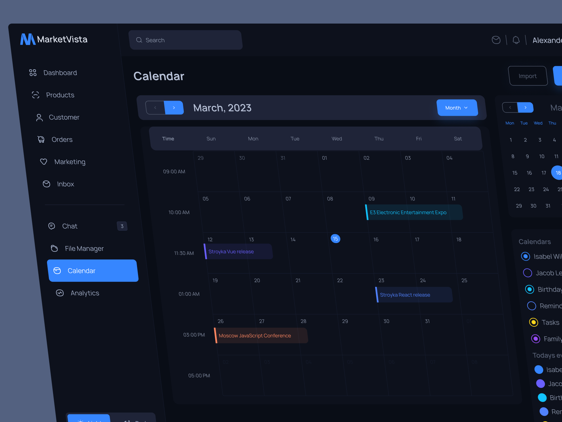Open the Month view dropdown
562x422 pixels.
point(457,108)
